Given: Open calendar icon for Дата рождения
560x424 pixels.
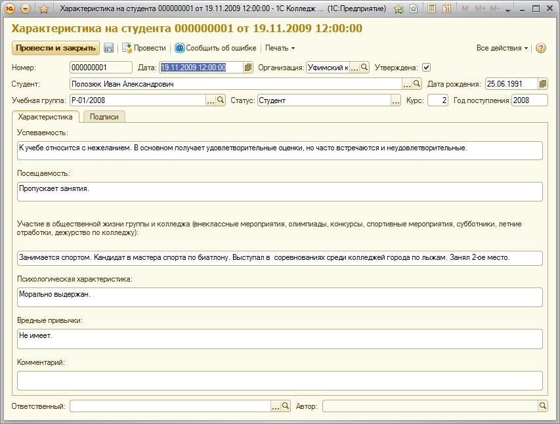Looking at the screenshot, I should (x=543, y=84).
